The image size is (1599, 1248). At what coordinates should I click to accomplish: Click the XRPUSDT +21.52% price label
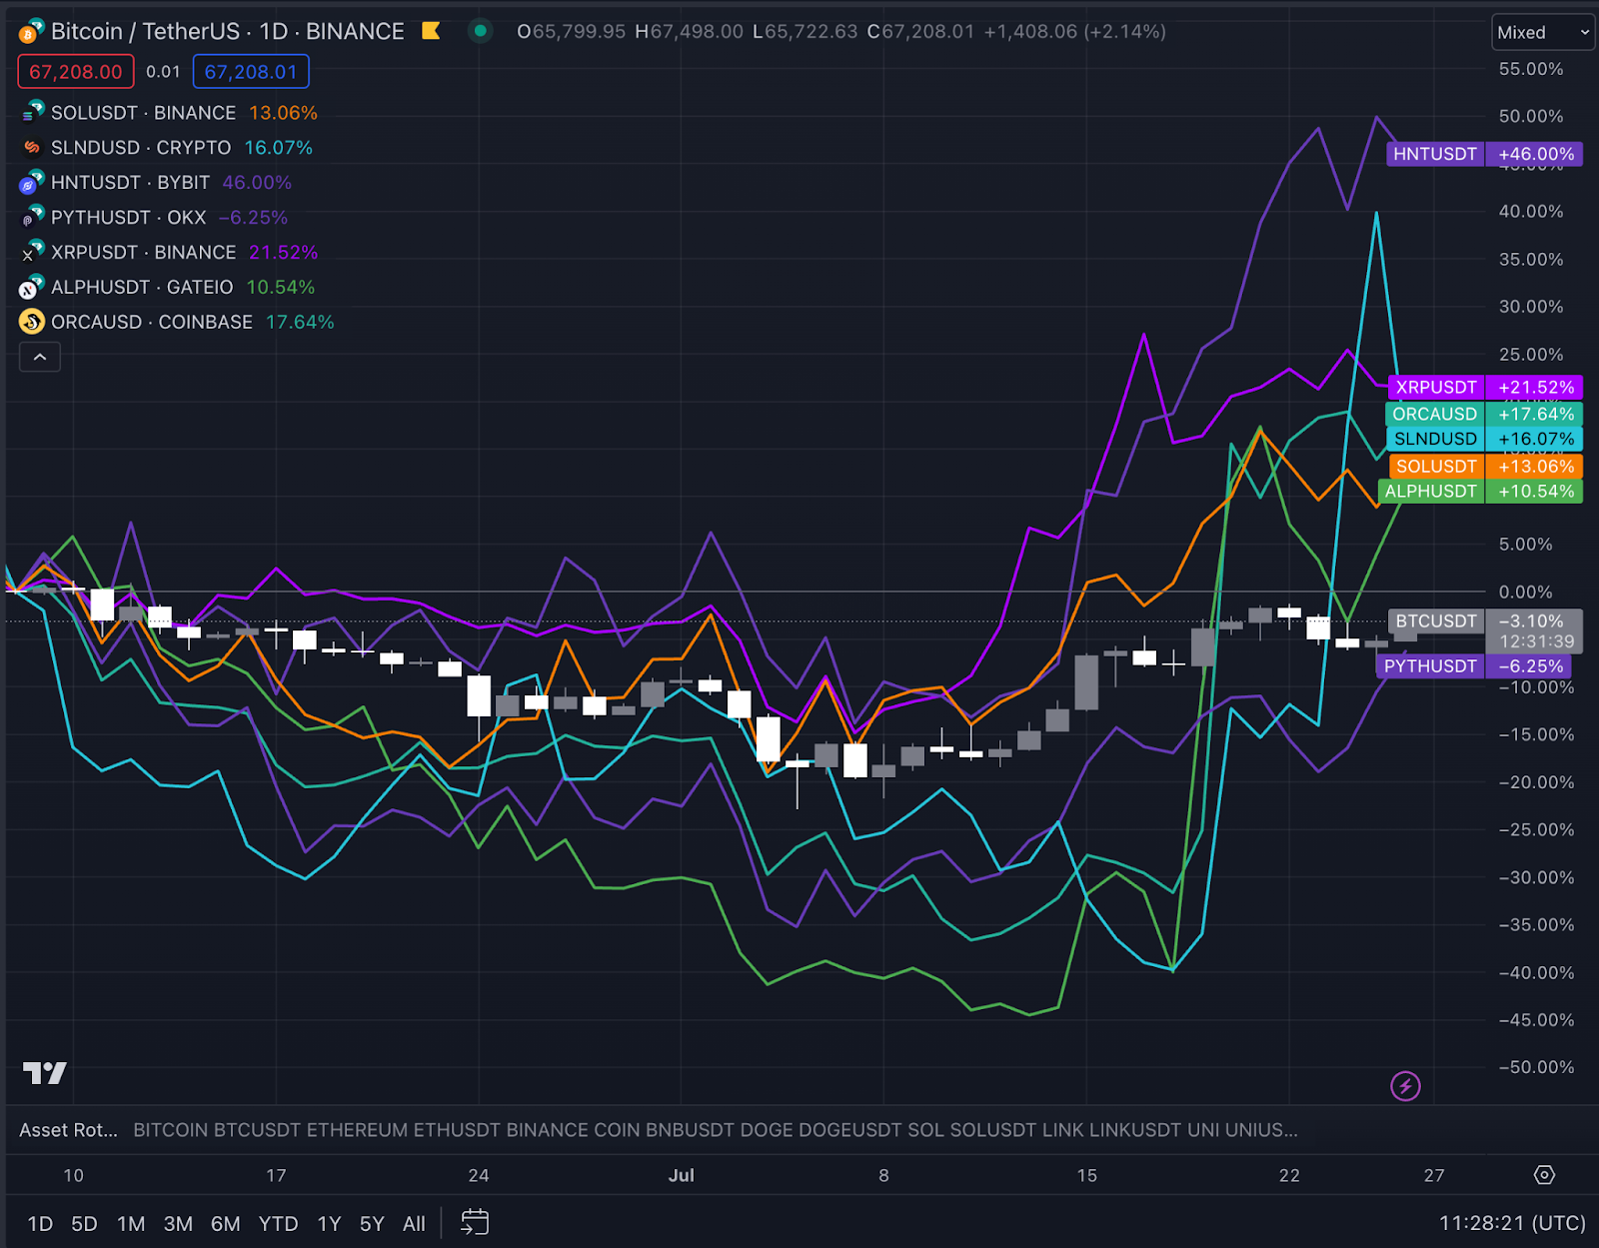point(1484,387)
